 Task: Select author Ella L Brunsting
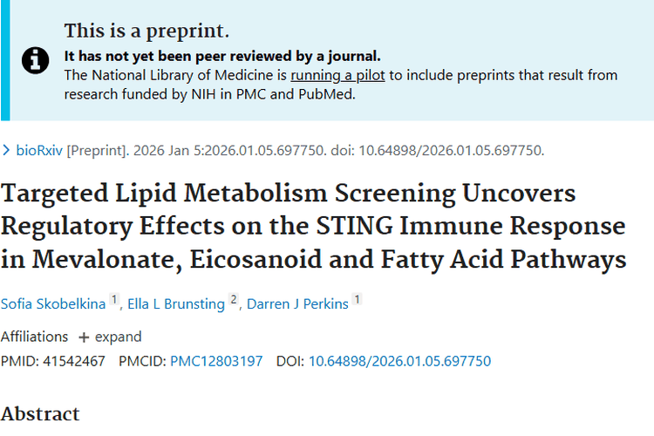(177, 303)
